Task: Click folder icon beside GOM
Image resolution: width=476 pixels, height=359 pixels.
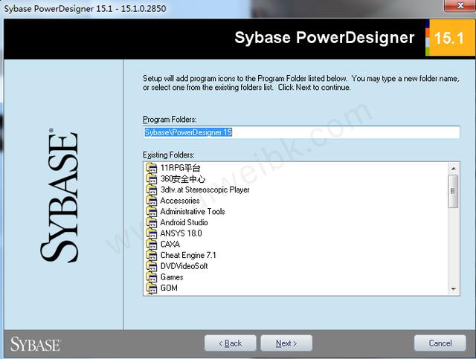Action: [152, 288]
